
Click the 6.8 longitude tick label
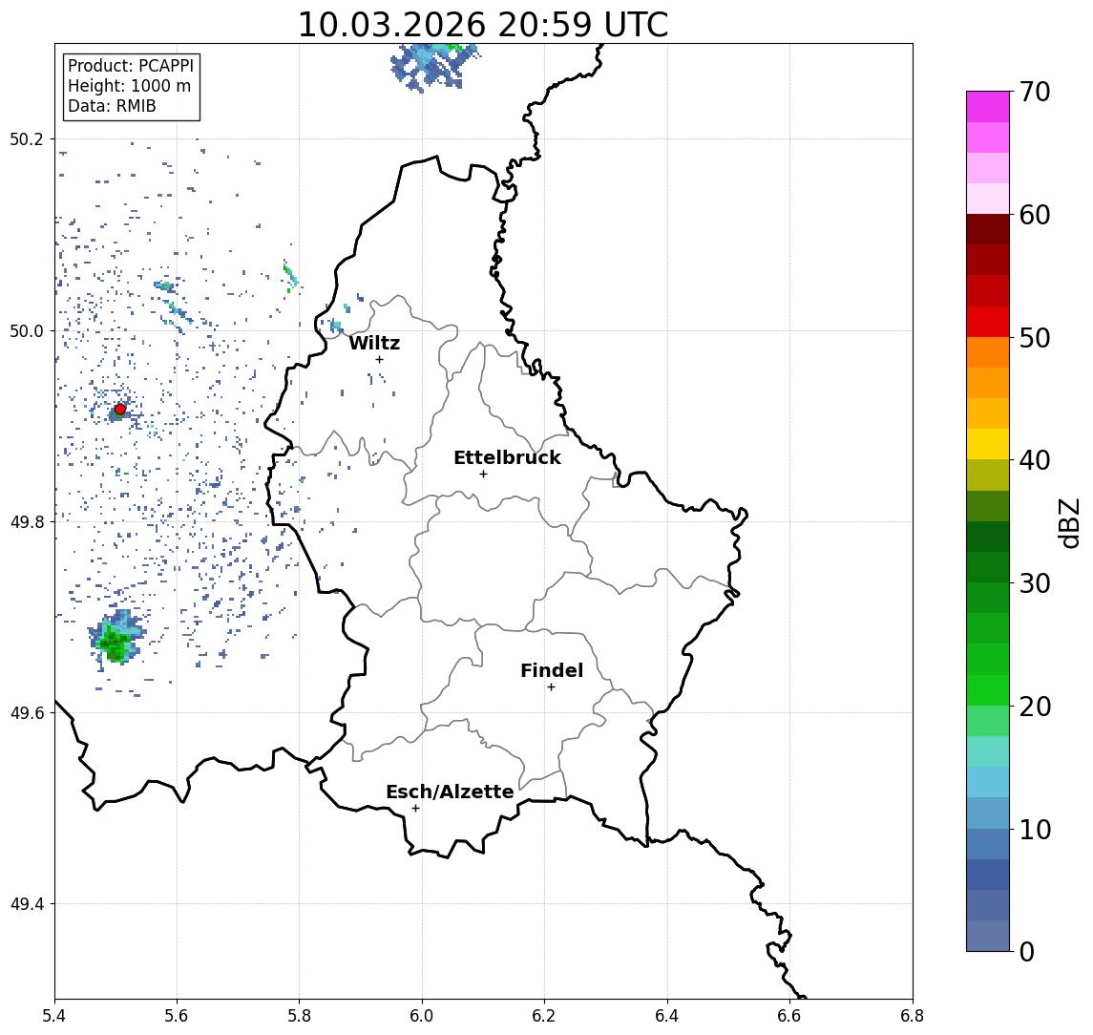(912, 1016)
